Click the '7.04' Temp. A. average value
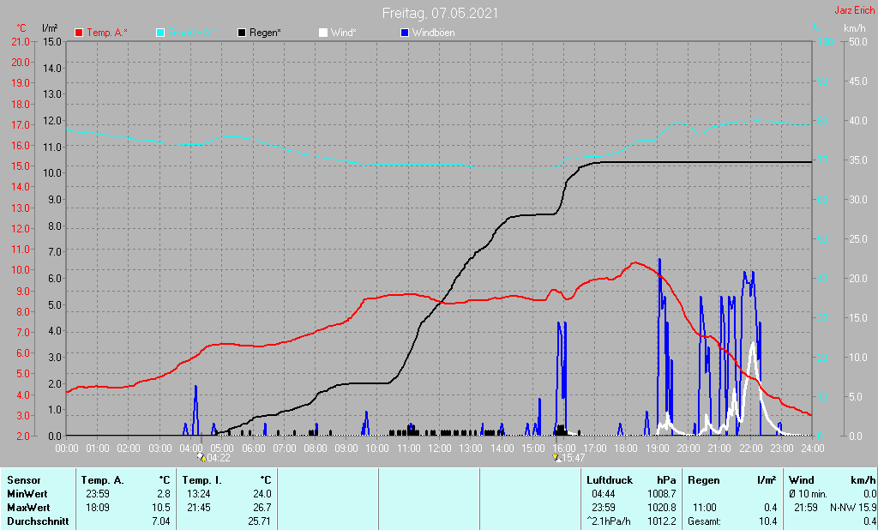Viewport: 878px width, 530px height. (x=160, y=521)
